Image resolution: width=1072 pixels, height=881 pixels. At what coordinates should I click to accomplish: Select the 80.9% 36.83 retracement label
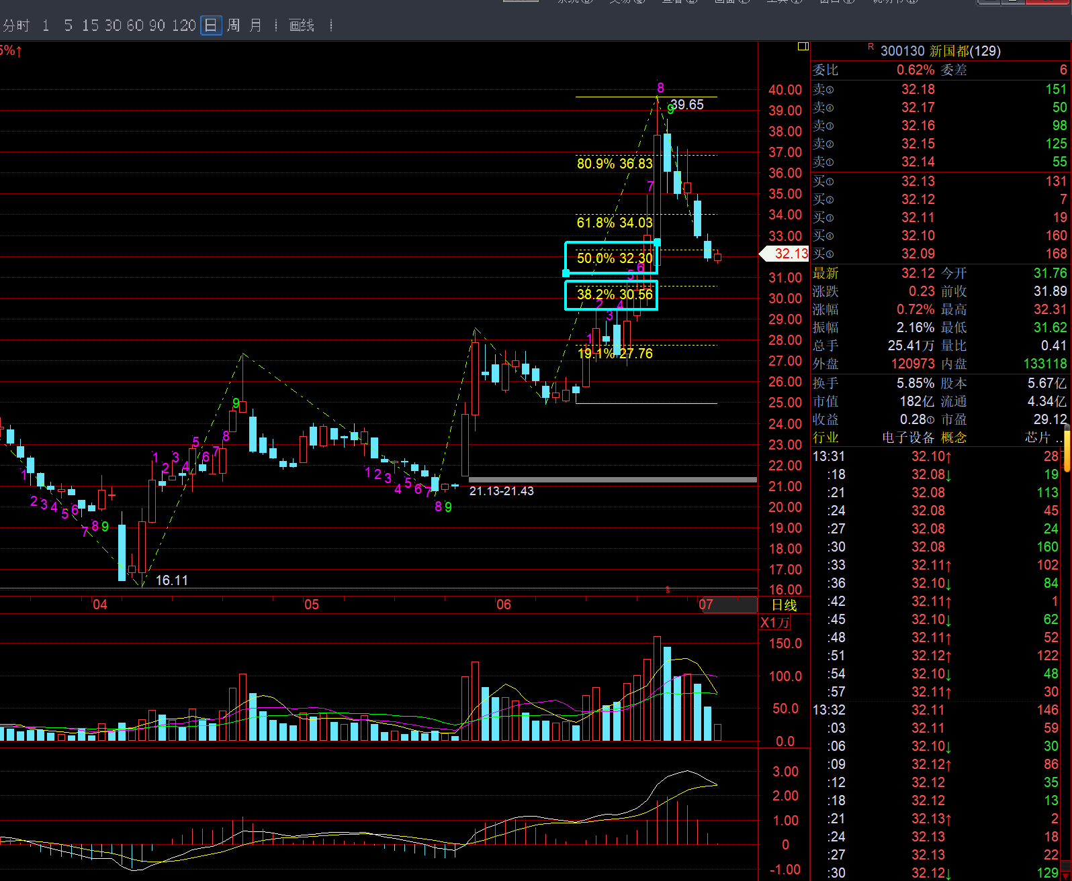[x=615, y=164]
